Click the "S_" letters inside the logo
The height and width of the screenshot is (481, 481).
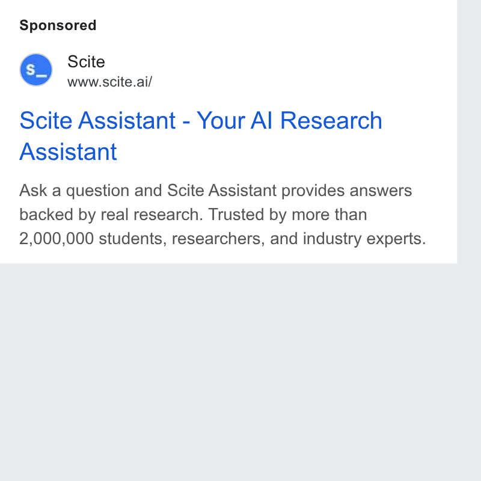(x=37, y=70)
